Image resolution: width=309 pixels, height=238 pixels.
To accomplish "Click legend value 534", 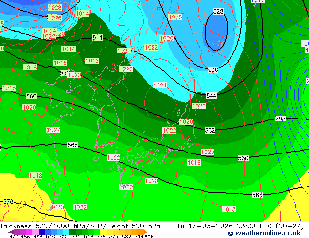I will 76,237.
